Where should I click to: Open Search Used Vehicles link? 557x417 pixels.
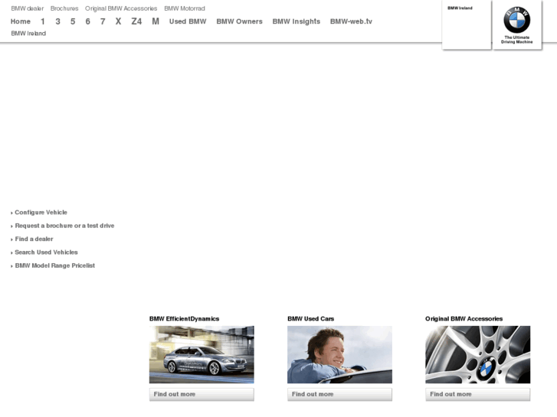pyautogui.click(x=46, y=252)
